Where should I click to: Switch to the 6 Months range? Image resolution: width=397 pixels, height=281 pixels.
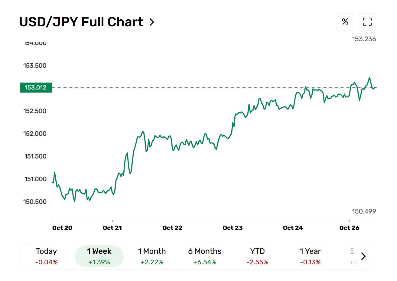(x=205, y=256)
